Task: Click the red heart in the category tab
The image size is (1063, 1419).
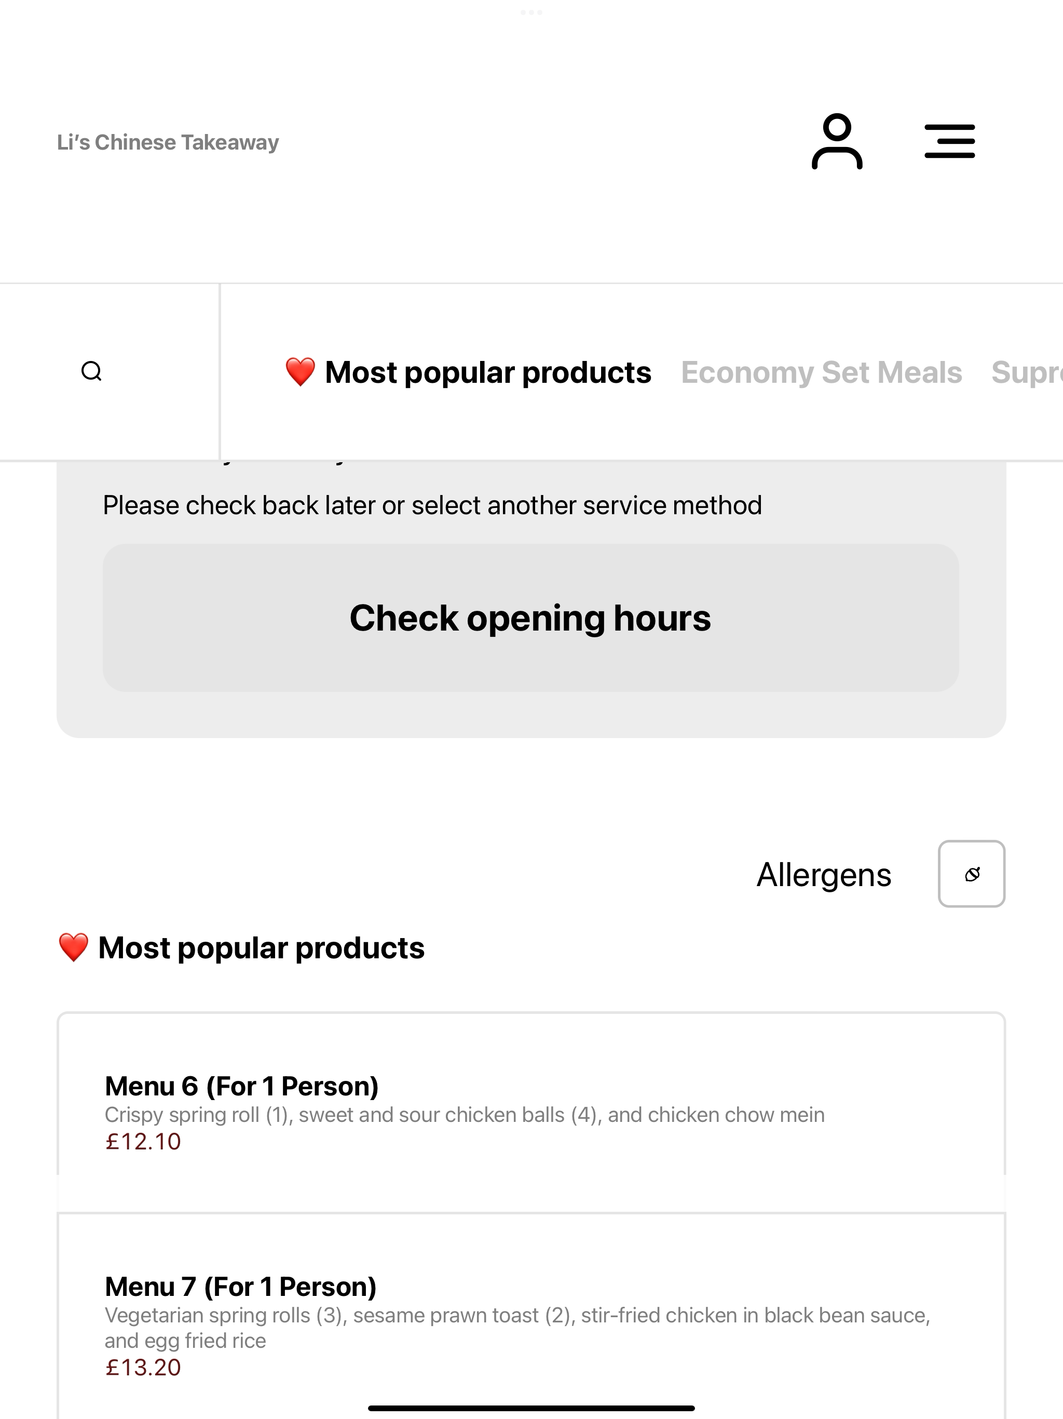Action: tap(300, 372)
